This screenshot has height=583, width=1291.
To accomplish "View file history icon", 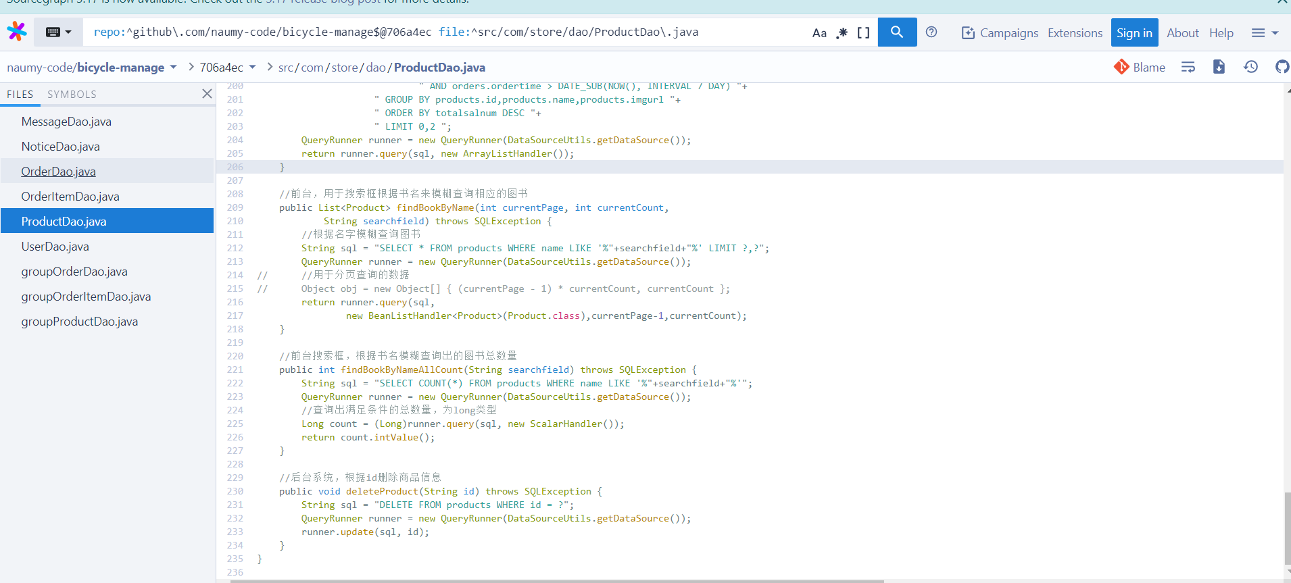I will (1250, 67).
